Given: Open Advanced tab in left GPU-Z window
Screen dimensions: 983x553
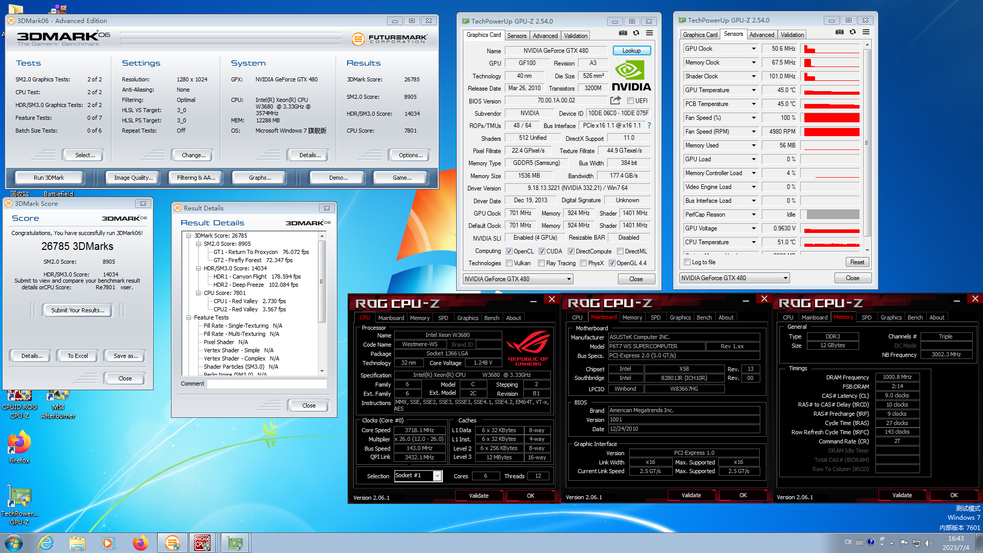Looking at the screenshot, I should (545, 36).
